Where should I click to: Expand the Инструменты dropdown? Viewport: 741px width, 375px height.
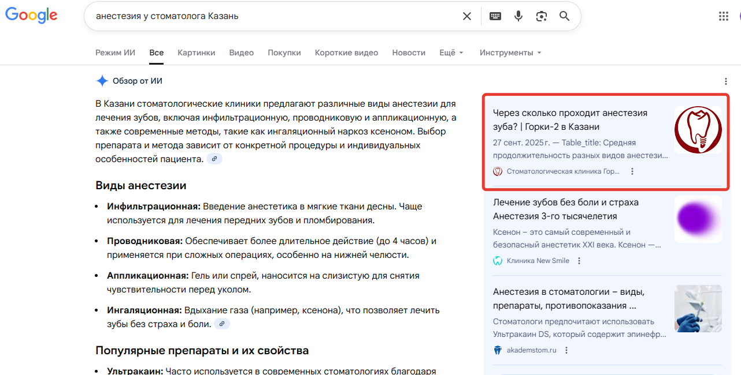510,52
